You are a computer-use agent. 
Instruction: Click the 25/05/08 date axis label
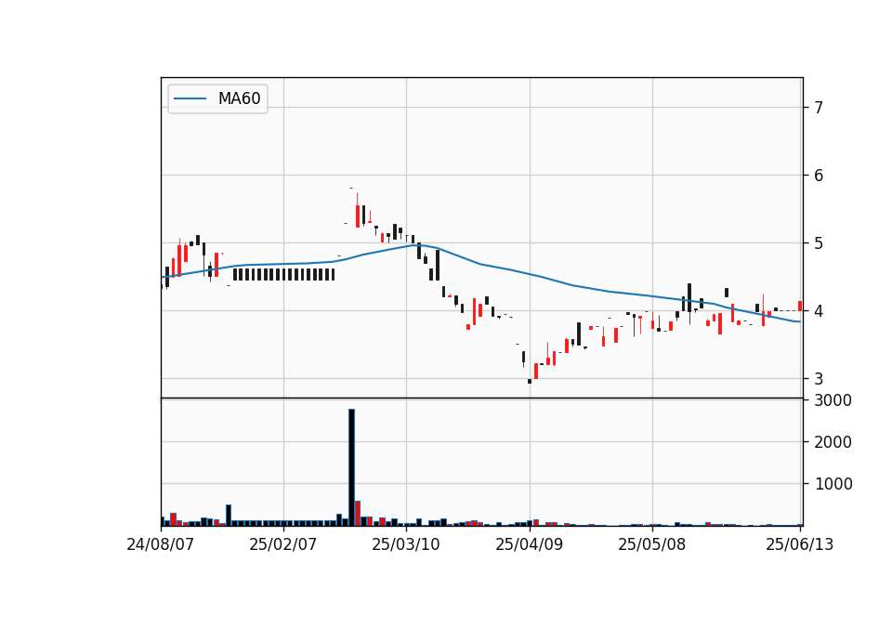[x=652, y=544]
